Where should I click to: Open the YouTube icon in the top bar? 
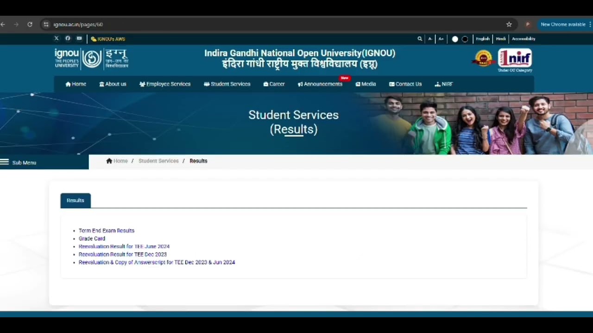click(x=79, y=38)
